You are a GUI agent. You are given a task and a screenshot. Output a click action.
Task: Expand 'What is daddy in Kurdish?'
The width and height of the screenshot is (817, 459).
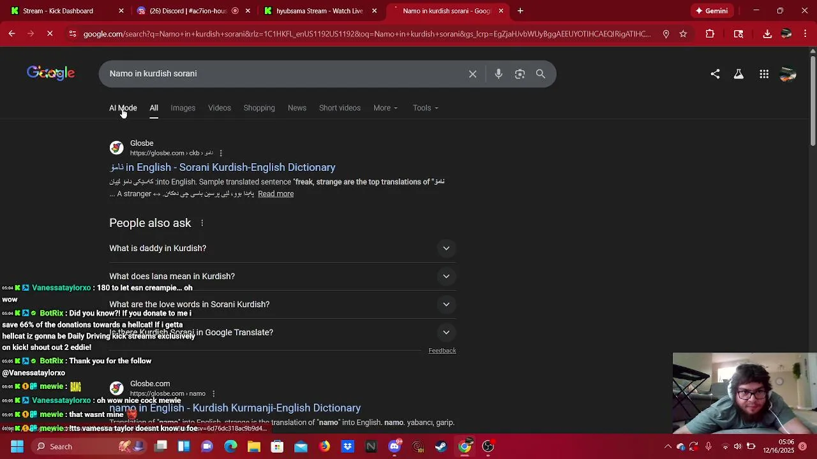coord(282,248)
